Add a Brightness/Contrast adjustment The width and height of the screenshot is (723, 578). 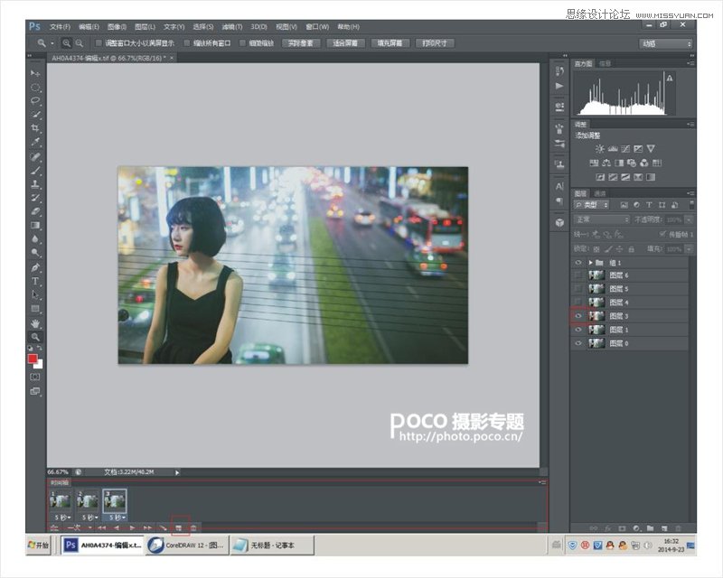tap(597, 149)
